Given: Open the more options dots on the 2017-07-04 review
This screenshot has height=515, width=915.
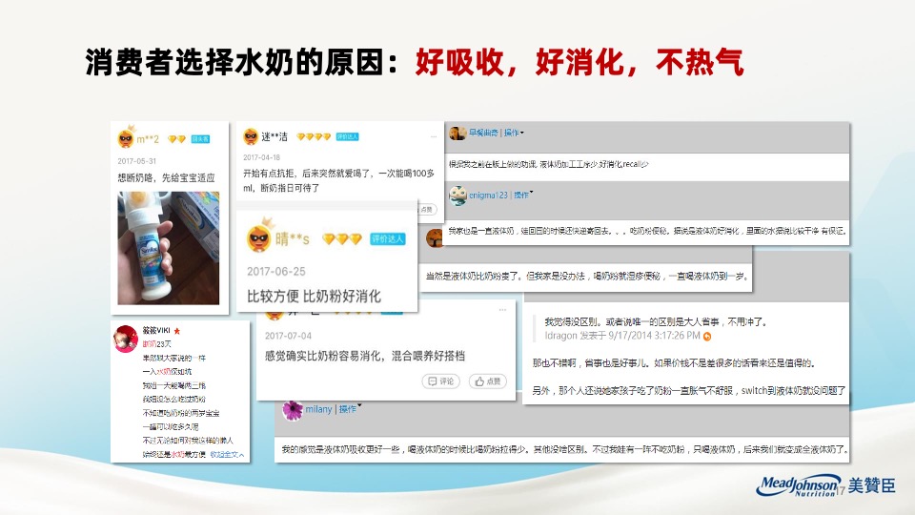Looking at the screenshot, I should point(502,310).
